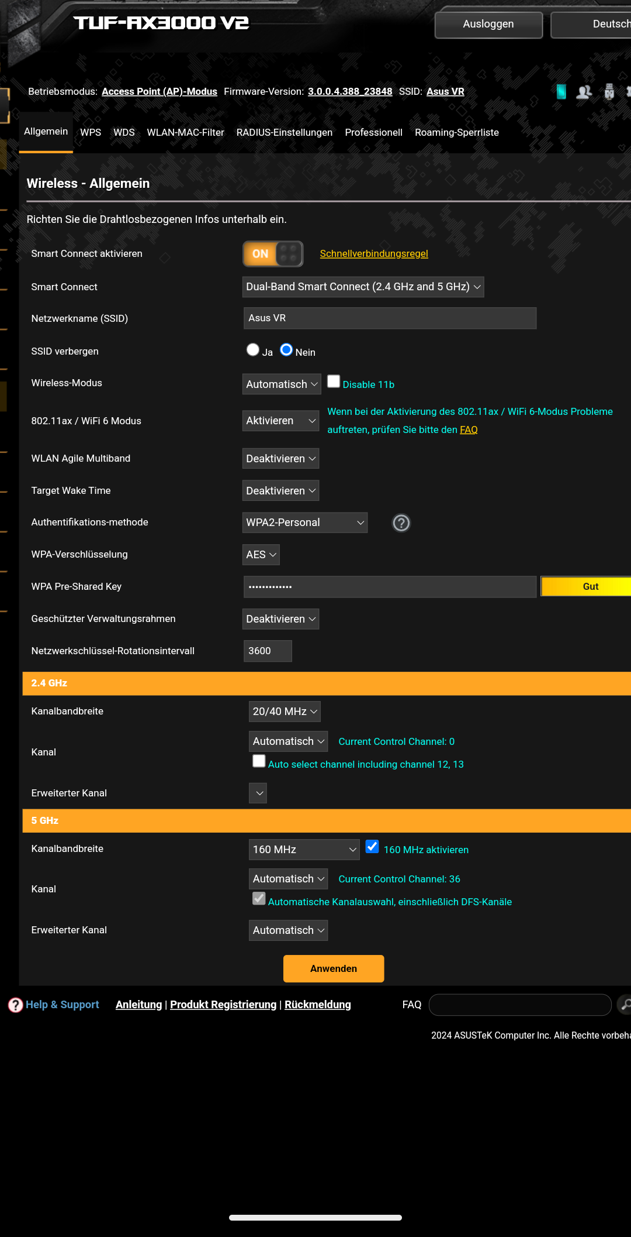The width and height of the screenshot is (631, 1237).
Task: Click the Anwenden button
Action: (x=334, y=968)
